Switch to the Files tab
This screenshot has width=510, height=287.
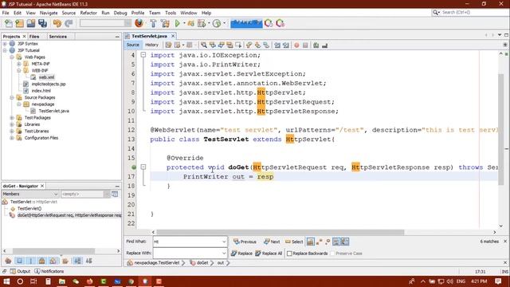point(33,37)
